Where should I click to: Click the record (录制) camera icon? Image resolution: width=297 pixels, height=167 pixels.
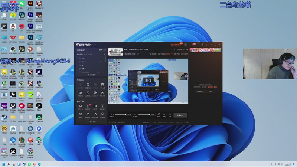164,115
